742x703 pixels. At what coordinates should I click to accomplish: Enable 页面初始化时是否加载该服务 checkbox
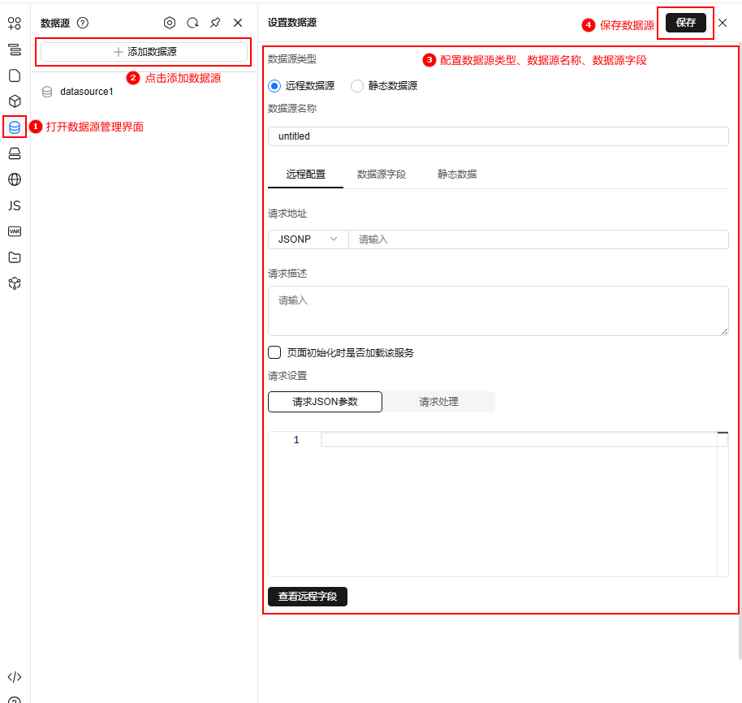[x=274, y=352]
